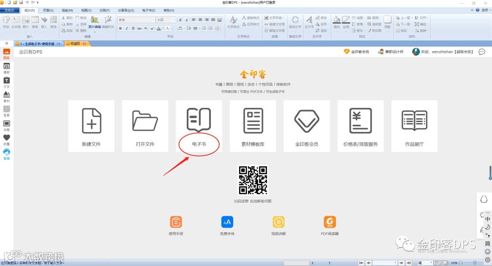Select 素材 in the left sidebar

tap(6, 97)
